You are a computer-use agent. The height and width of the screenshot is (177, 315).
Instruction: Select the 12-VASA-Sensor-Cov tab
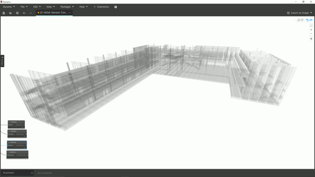pos(53,13)
